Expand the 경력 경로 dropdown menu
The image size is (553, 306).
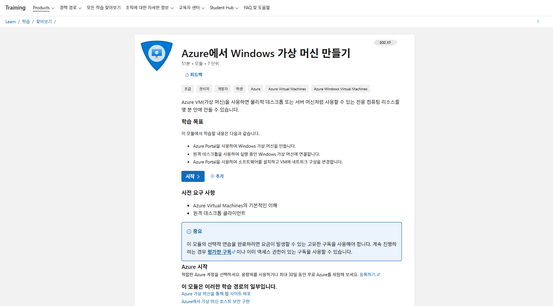coord(70,8)
